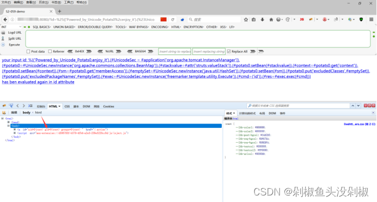Click the Insert replacing string field
Screen dimensions: 377x202
coord(209,51)
